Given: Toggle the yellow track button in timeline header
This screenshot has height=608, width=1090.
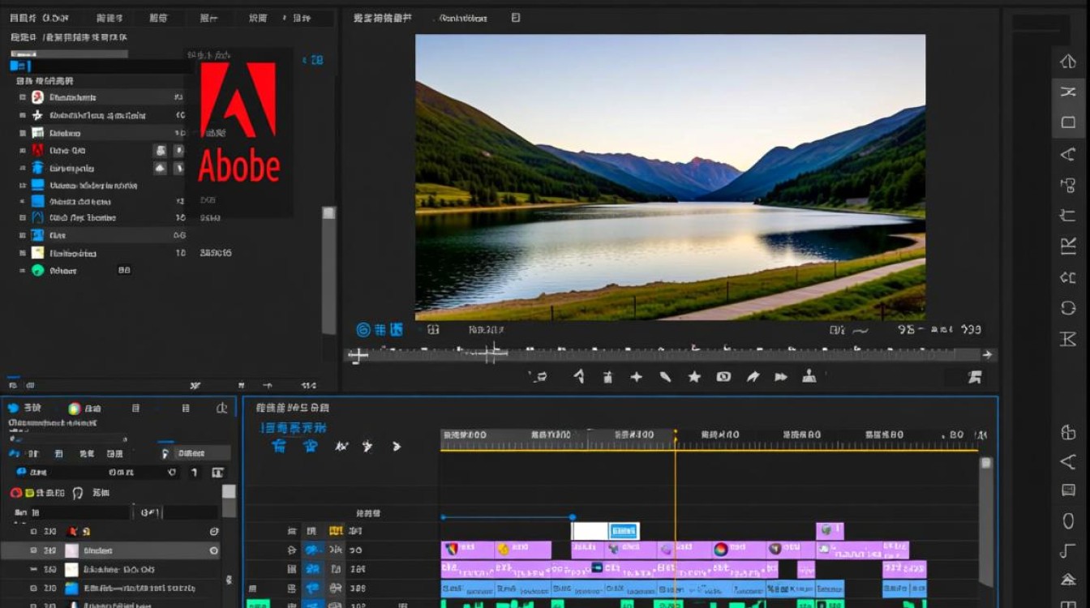Looking at the screenshot, I should [x=336, y=531].
